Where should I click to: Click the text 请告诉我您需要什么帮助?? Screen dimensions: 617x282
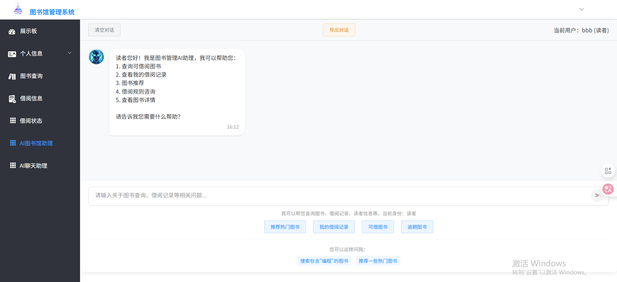pyautogui.click(x=148, y=117)
